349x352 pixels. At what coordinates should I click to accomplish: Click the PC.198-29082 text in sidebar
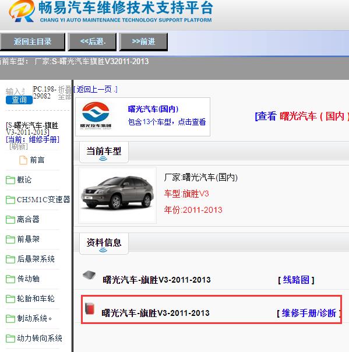(44, 93)
